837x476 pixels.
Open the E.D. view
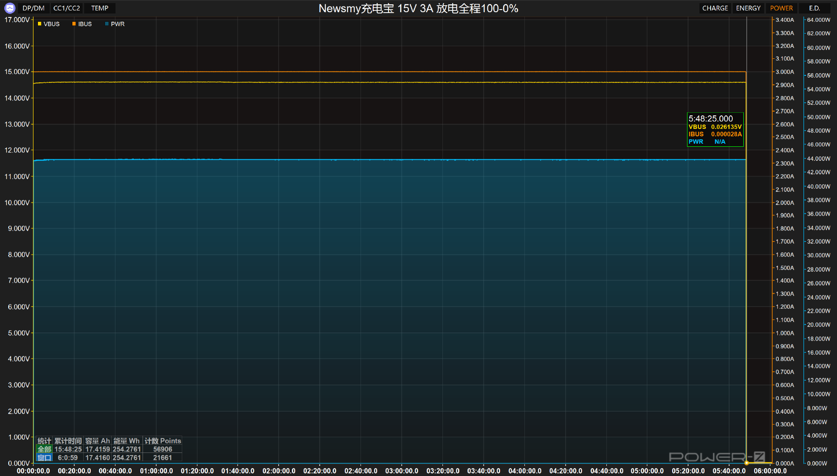click(814, 8)
